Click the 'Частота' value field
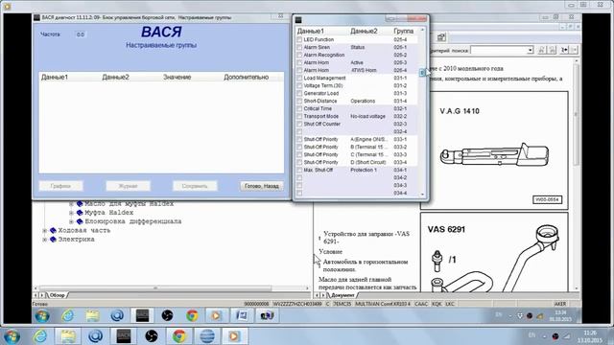614x345 pixels. coord(81,34)
